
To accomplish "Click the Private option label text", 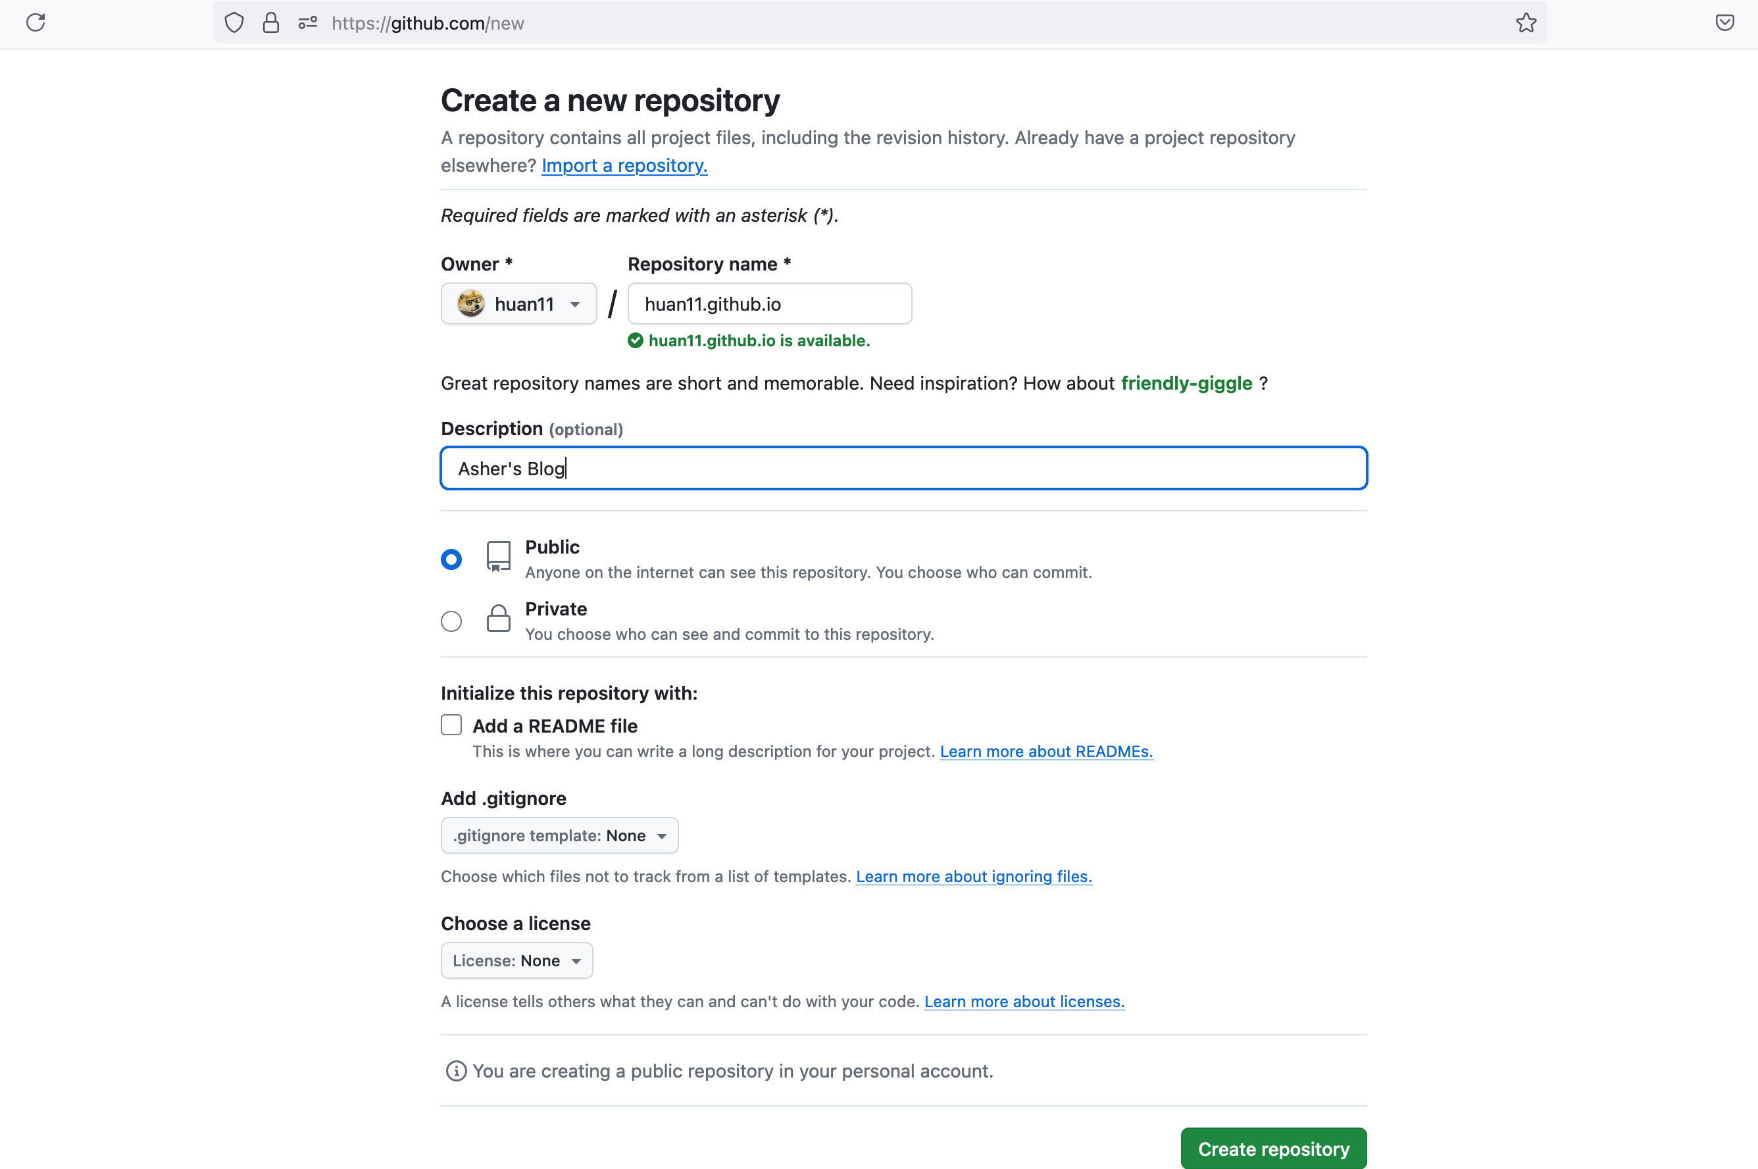I will pyautogui.click(x=556, y=609).
